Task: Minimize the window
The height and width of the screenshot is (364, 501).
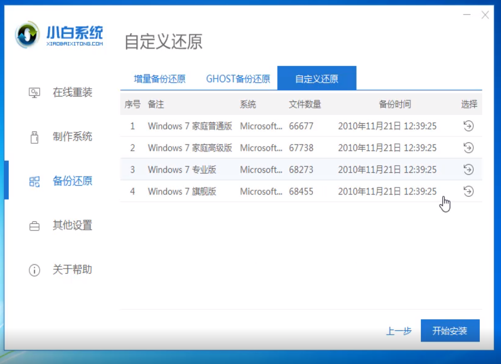Action: click(466, 15)
